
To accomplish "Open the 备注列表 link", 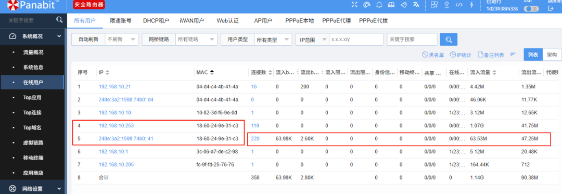I will [x=491, y=55].
